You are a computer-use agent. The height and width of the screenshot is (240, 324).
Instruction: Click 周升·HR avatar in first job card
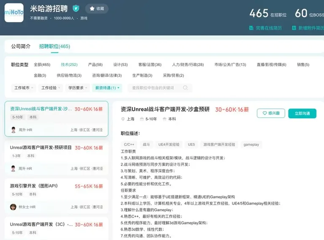[x=13, y=130]
